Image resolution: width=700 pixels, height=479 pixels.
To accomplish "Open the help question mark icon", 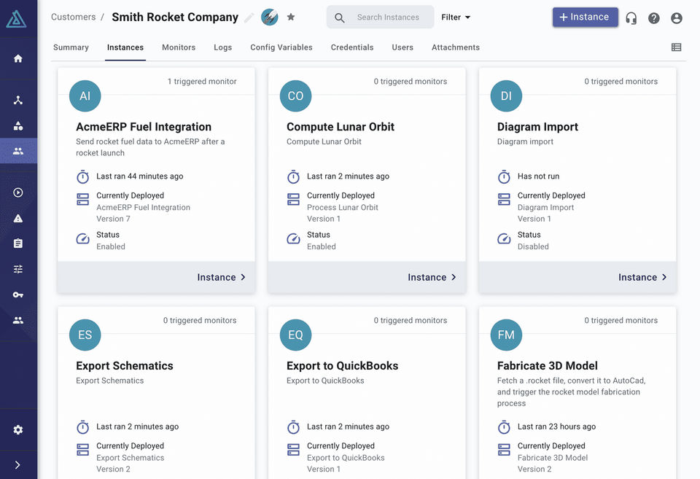I will (654, 17).
